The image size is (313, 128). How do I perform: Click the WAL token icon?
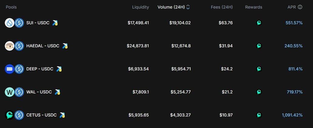coord(9,92)
